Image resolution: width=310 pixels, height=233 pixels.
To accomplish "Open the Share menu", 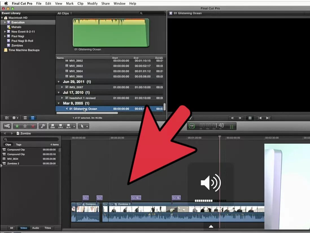I will (105, 3).
